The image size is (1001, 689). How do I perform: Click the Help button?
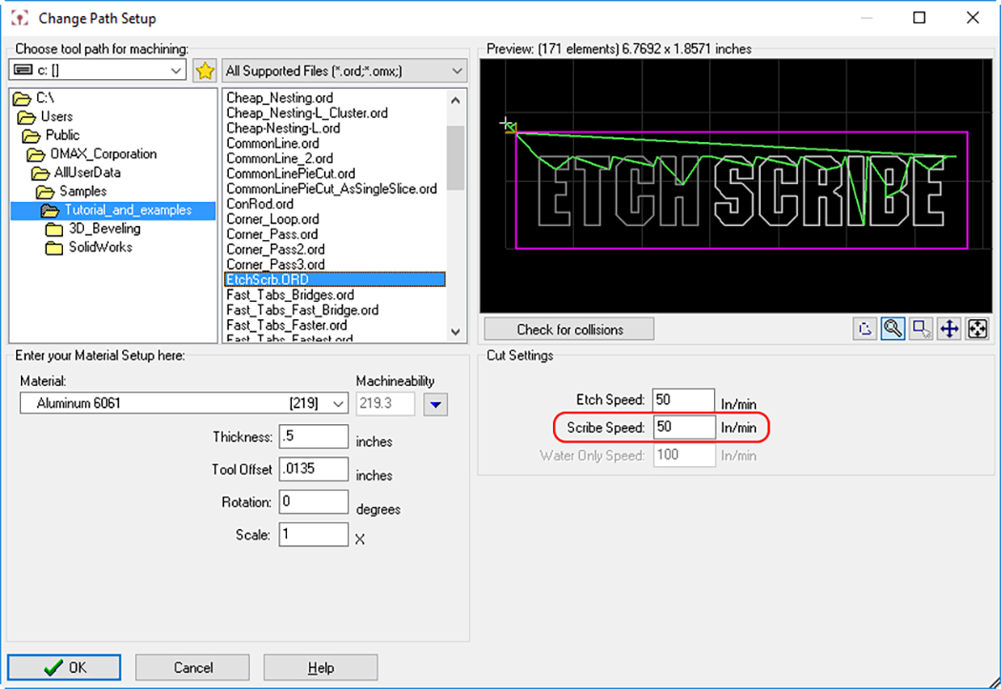tap(320, 667)
